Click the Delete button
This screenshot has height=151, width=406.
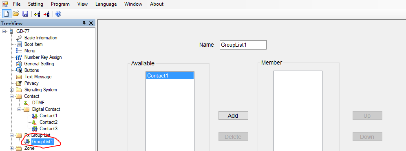pos(233,137)
